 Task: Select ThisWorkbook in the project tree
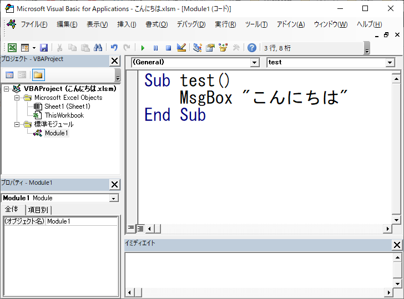point(64,115)
